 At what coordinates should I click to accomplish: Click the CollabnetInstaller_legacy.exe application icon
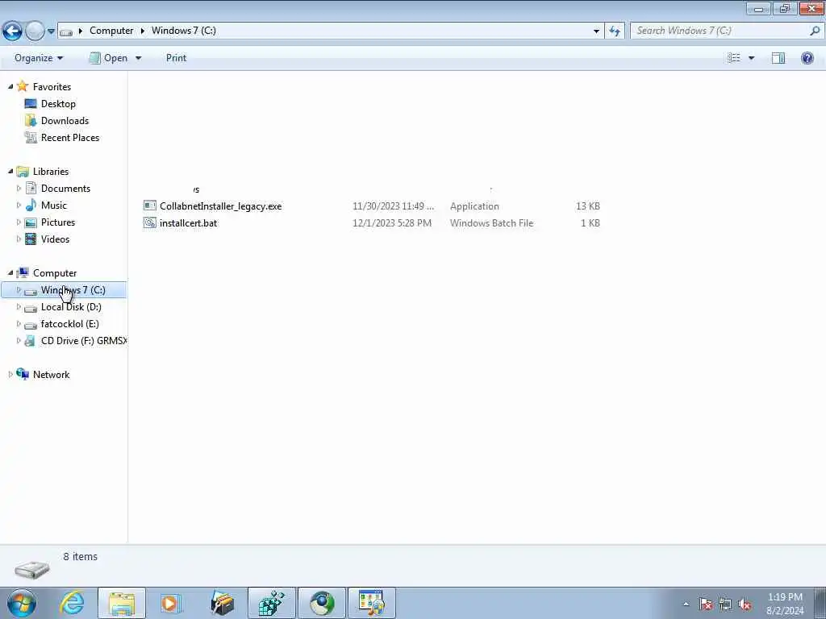(149, 206)
